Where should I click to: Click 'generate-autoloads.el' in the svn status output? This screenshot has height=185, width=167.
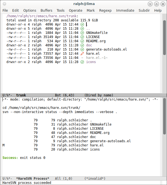point(110,141)
